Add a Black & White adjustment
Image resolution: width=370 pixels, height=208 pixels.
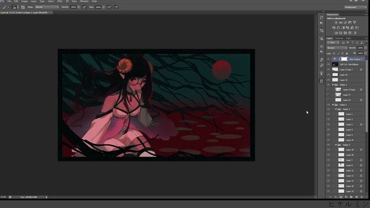(x=343, y=28)
